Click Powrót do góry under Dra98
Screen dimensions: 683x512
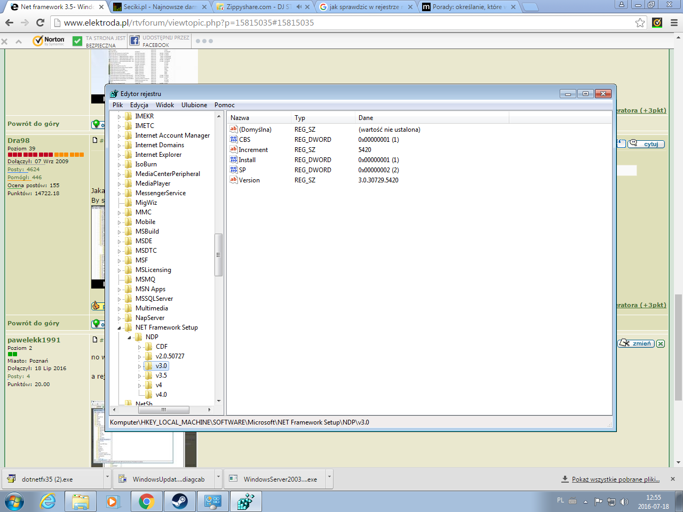coord(33,323)
